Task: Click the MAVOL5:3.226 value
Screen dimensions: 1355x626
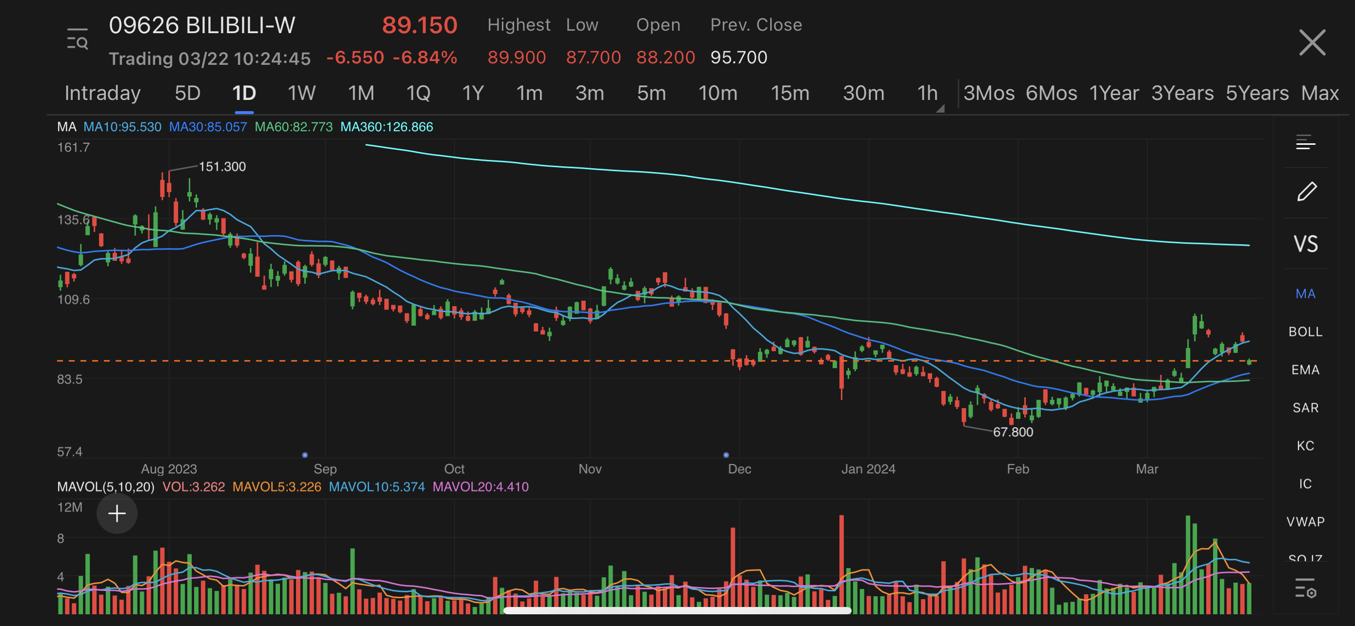Action: [277, 487]
